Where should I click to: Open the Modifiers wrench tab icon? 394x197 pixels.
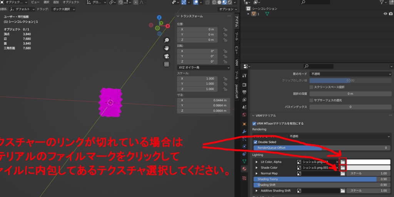point(244,132)
